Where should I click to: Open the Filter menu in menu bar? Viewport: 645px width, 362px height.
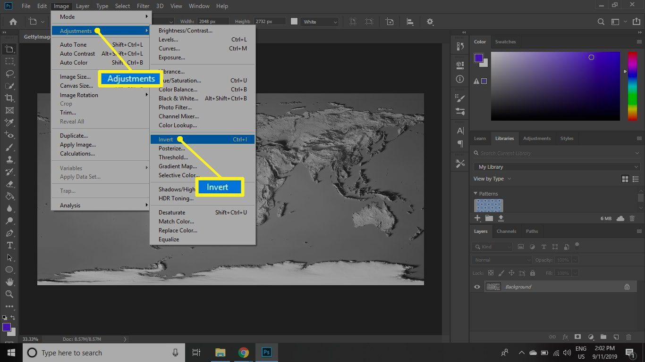[x=143, y=6]
